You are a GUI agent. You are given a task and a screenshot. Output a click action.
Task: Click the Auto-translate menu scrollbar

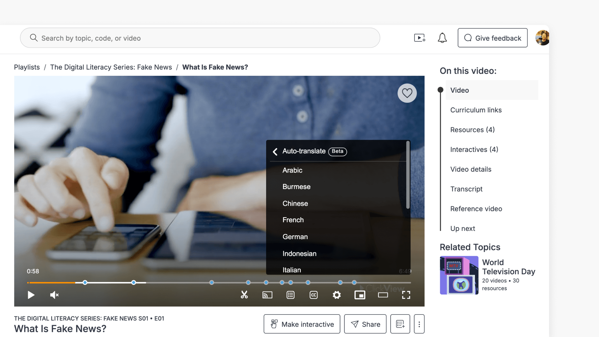[x=408, y=175]
